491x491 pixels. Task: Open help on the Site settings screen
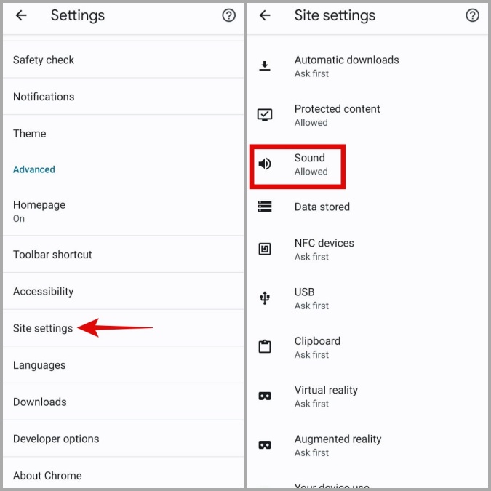coord(472,15)
